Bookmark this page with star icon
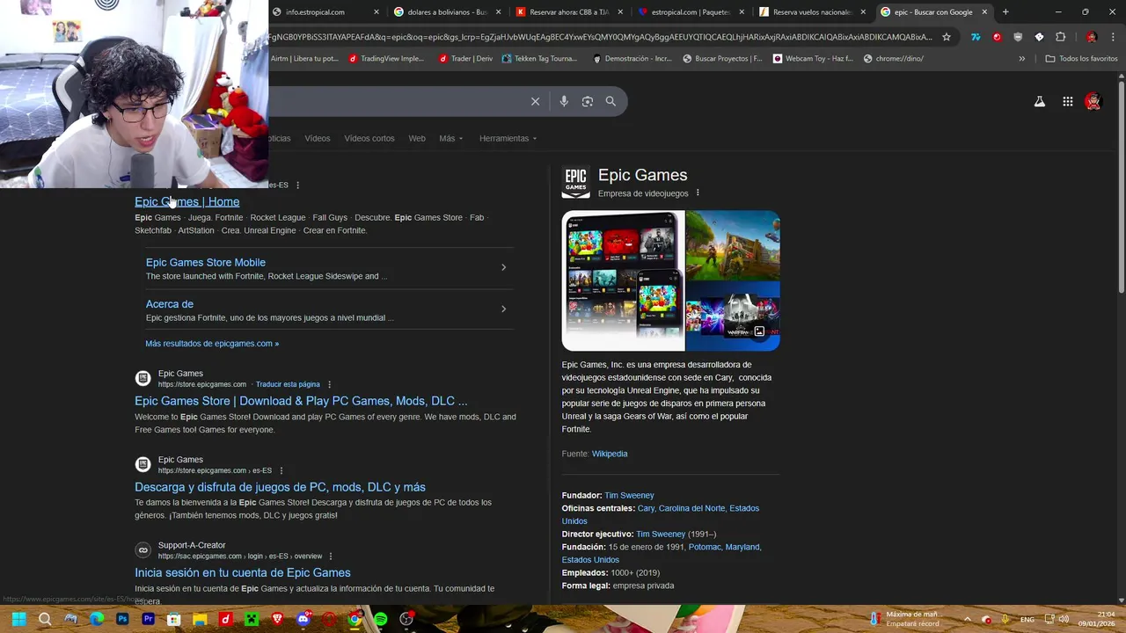This screenshot has width=1126, height=633. point(947,37)
